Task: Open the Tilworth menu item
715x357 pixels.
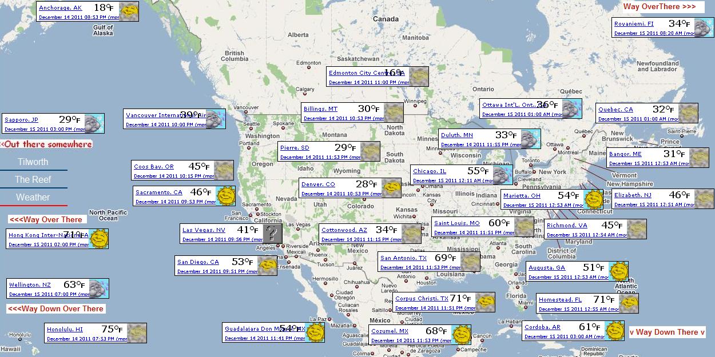Action: [33, 162]
